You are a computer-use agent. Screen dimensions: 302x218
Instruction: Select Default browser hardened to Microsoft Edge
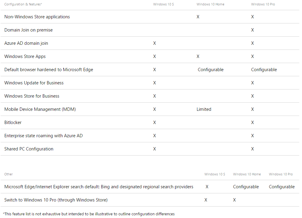pyautogui.click(x=49, y=70)
